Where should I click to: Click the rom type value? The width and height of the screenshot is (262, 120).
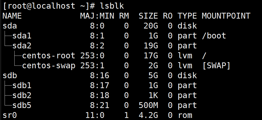(x=185, y=115)
